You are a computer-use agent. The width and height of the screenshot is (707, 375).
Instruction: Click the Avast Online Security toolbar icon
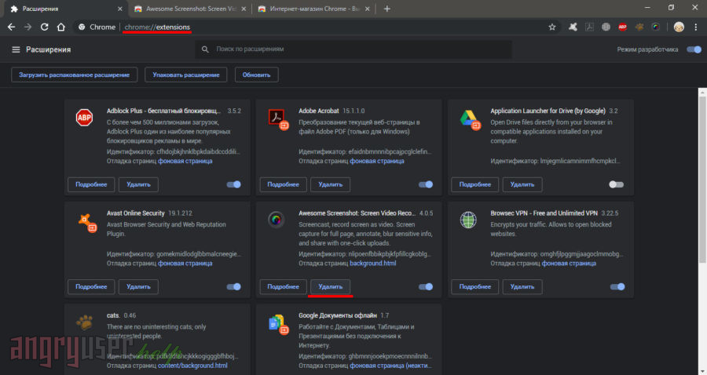click(573, 27)
